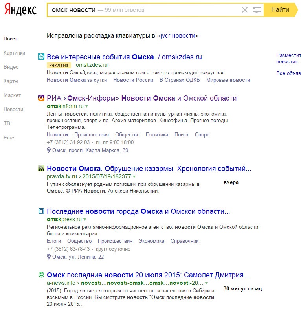Click phone number +7 (3812) 31-92-03

68,143
